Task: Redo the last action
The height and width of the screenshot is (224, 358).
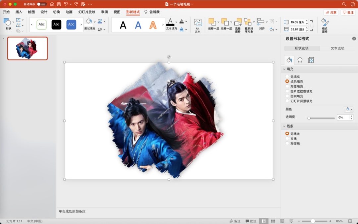Action: [76, 4]
